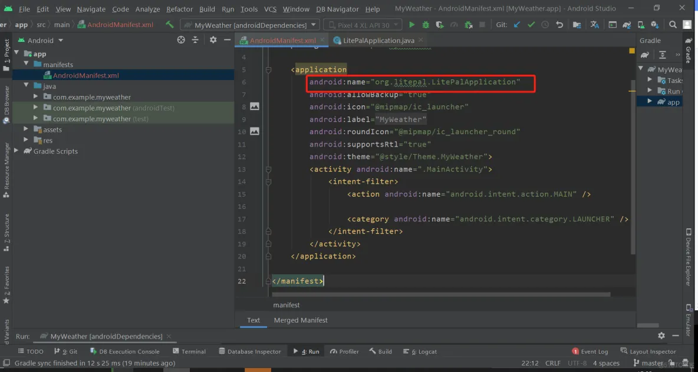The height and width of the screenshot is (372, 698).
Task: Start debugging with the bug icon
Action: (x=426, y=25)
